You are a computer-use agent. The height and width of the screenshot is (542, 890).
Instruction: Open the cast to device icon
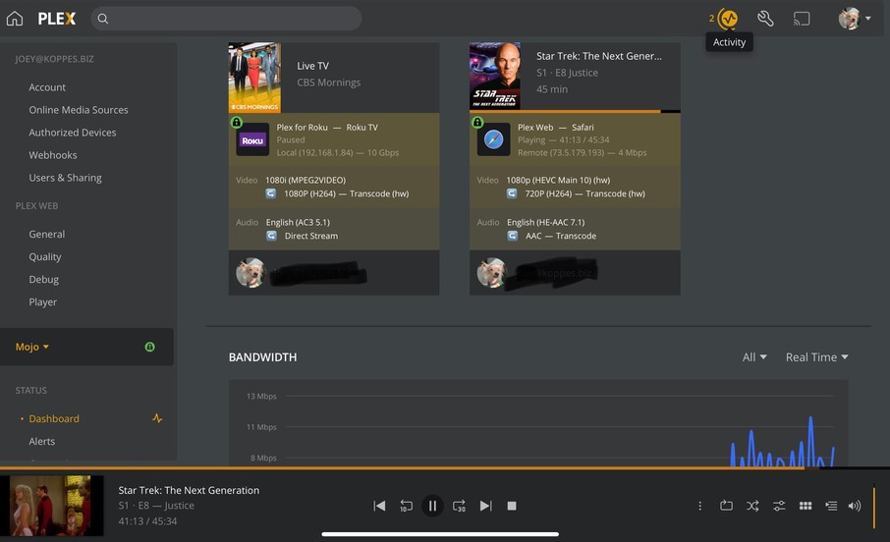point(802,19)
